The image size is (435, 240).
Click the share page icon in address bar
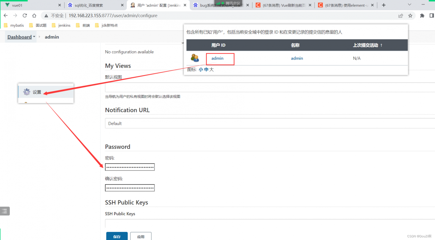click(x=401, y=16)
